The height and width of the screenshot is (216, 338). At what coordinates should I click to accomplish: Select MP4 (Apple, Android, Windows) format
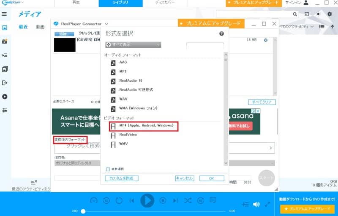144,126
